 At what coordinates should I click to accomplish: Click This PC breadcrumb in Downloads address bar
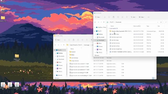tap(112, 22)
